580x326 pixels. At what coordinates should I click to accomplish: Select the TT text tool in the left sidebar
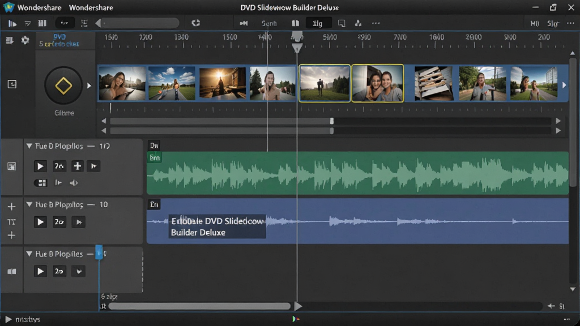pos(11,222)
